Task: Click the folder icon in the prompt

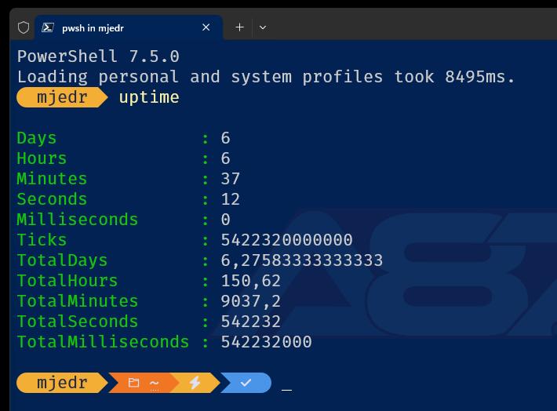Action: click(x=133, y=383)
